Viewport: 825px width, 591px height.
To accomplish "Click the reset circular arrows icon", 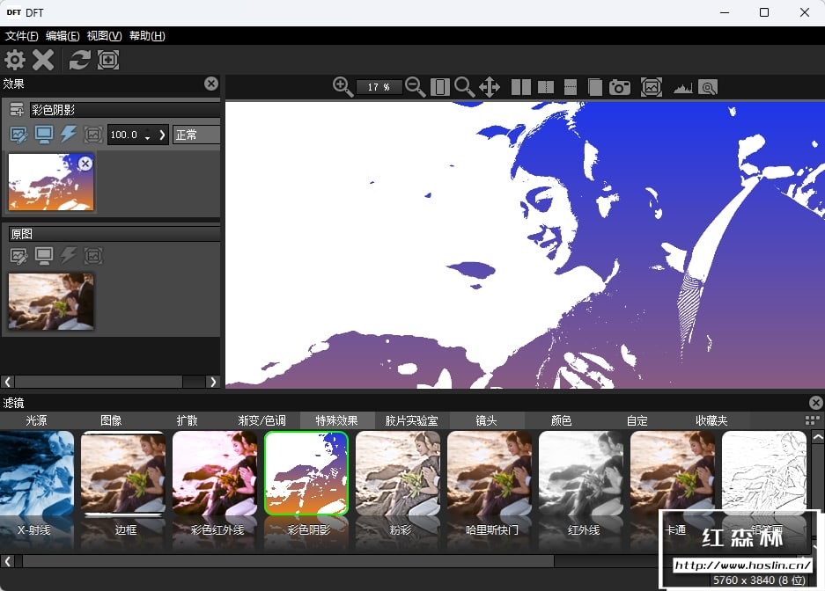I will tap(79, 60).
